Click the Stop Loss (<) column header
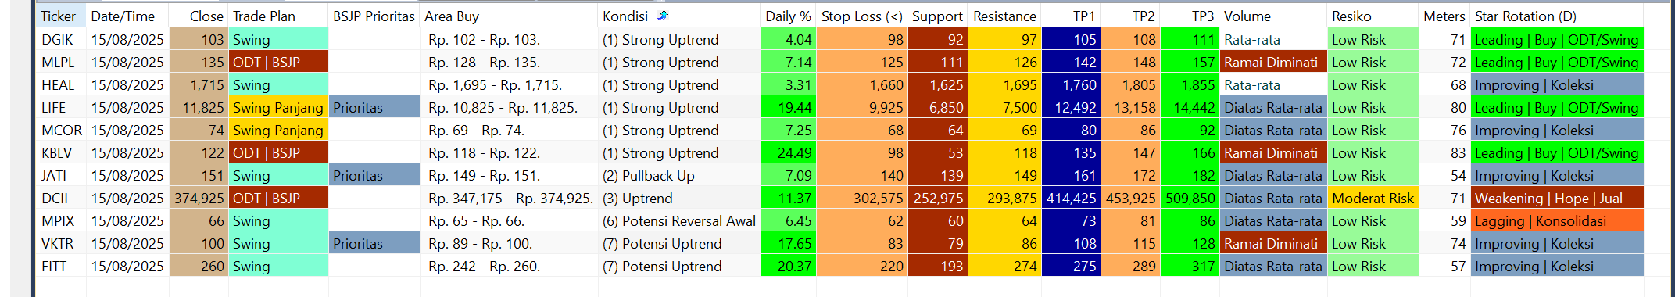Image resolution: width=1675 pixels, height=297 pixels. pos(861,16)
